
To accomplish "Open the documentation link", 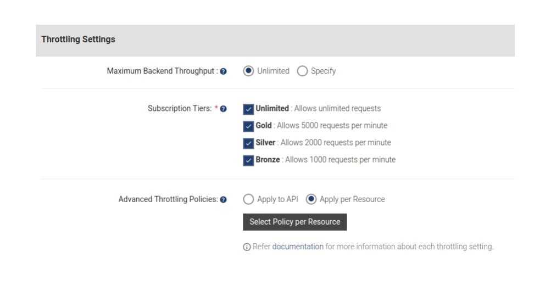I will click(298, 247).
